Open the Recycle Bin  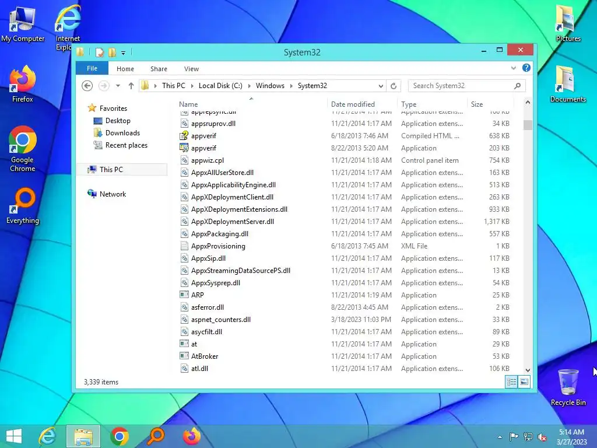point(568,387)
